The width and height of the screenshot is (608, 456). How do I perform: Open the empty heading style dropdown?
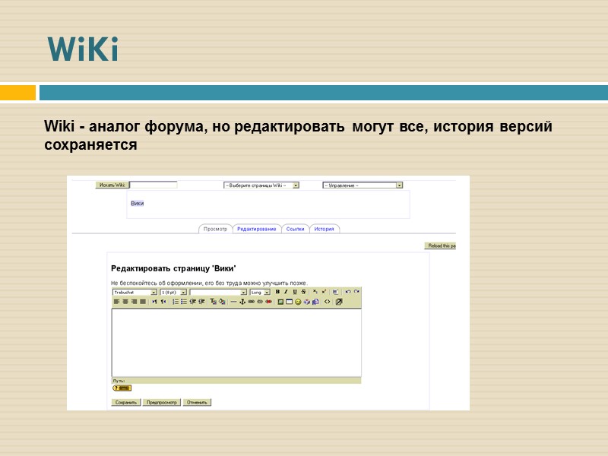(218, 293)
